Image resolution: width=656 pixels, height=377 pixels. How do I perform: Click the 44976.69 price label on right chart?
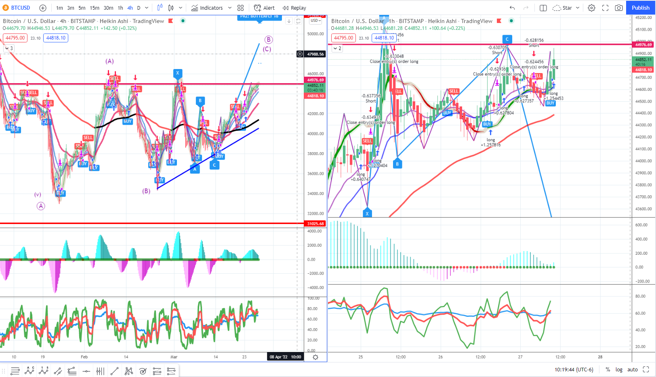[643, 45]
